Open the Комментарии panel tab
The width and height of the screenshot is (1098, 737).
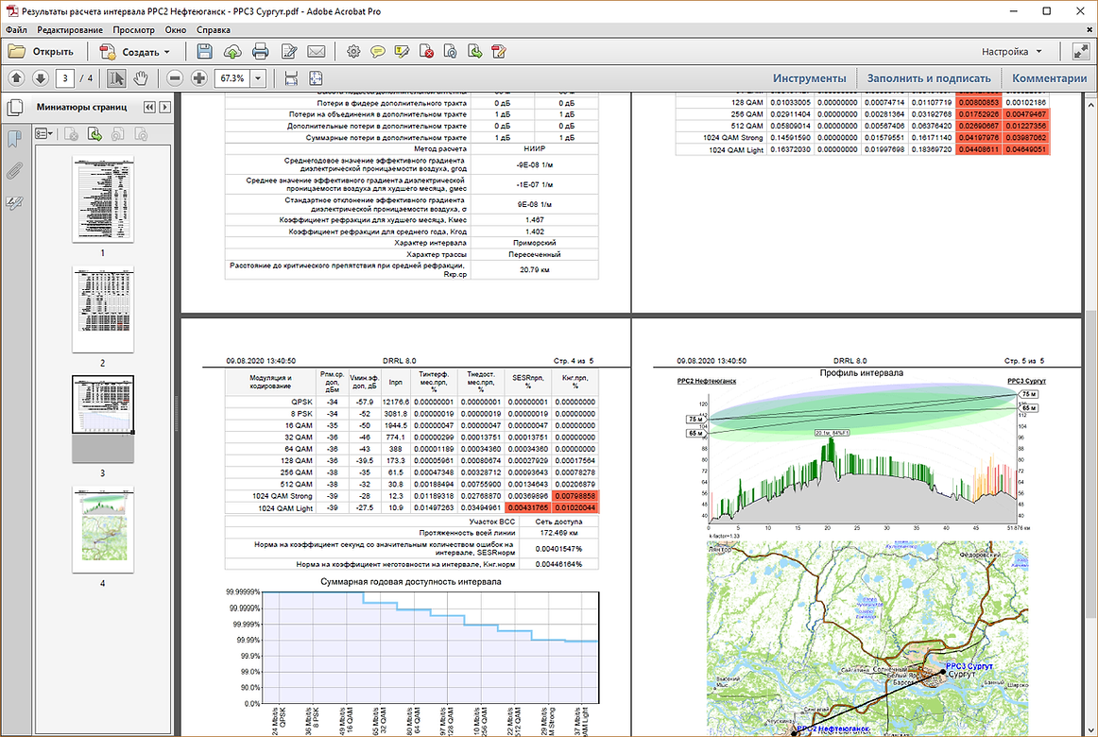pyautogui.click(x=1049, y=78)
